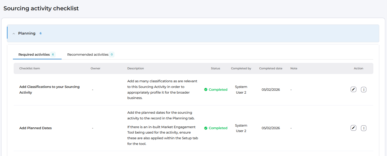Select the Add Planned Dates checklist item
Screen dimensions: 387x156
36,128
